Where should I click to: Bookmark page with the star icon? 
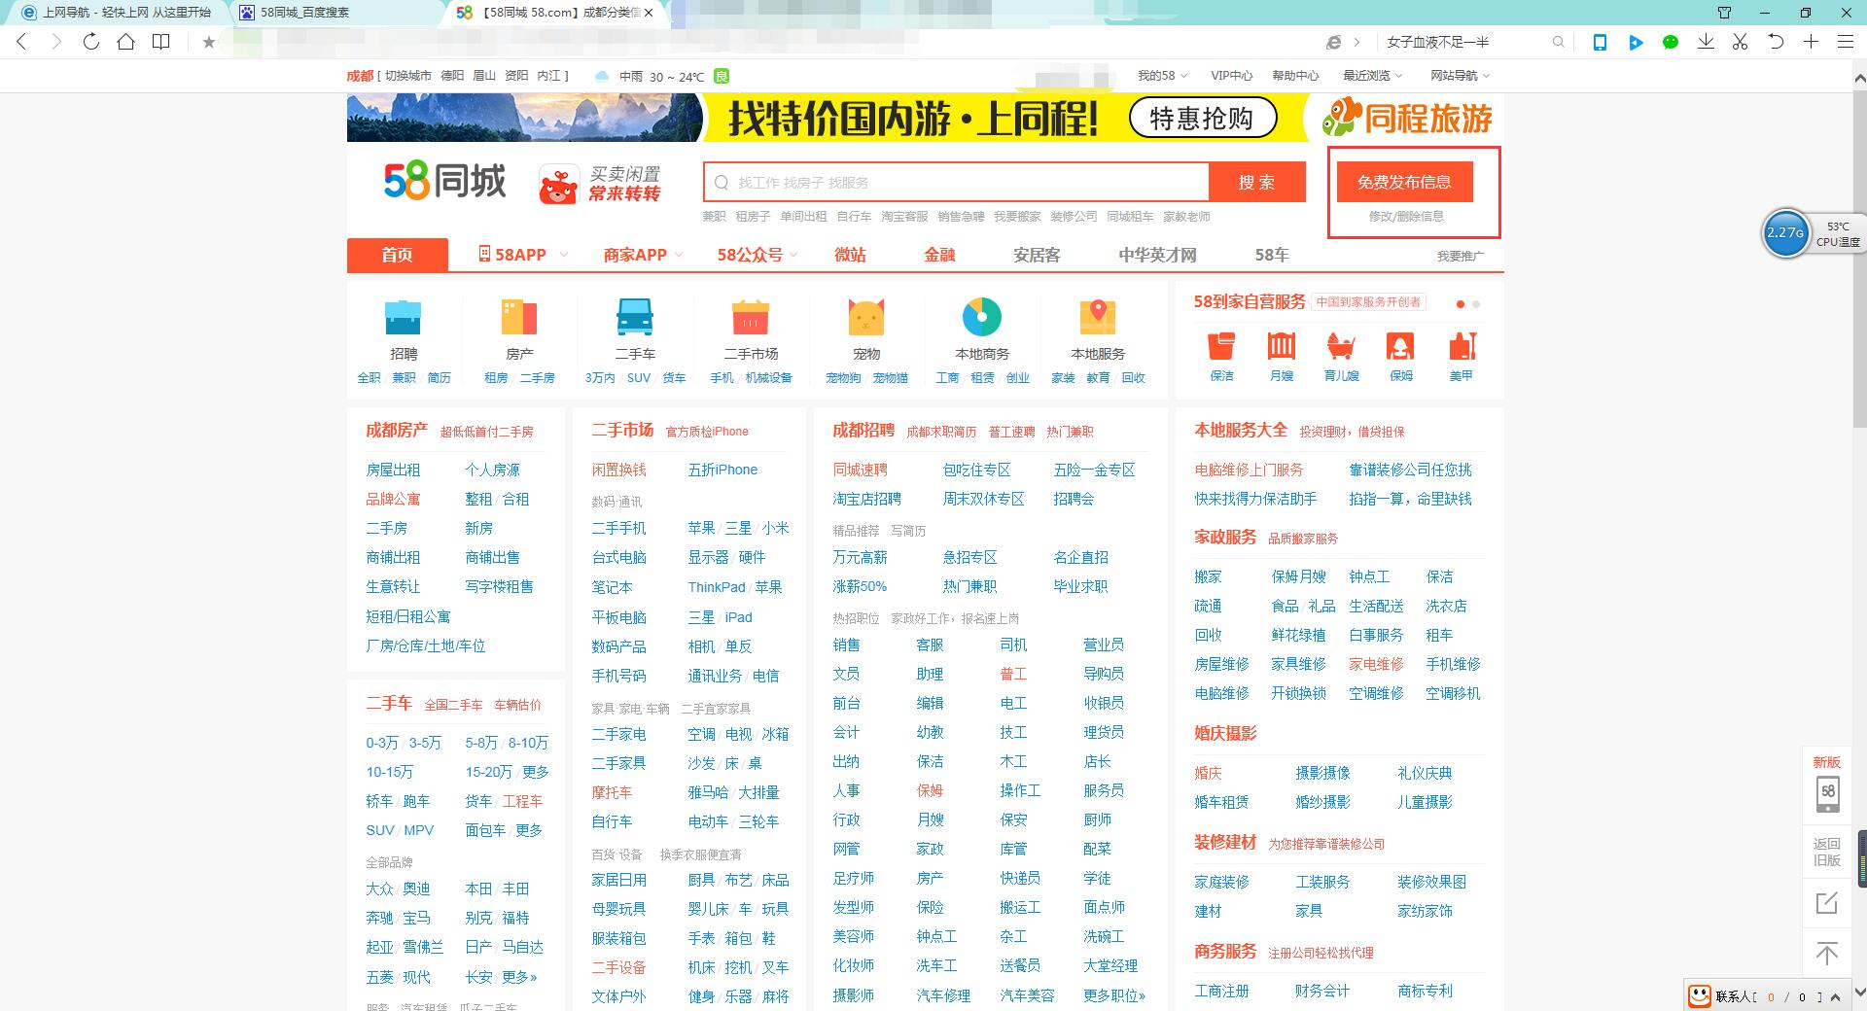click(208, 42)
